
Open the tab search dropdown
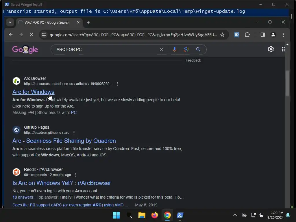click(10, 22)
